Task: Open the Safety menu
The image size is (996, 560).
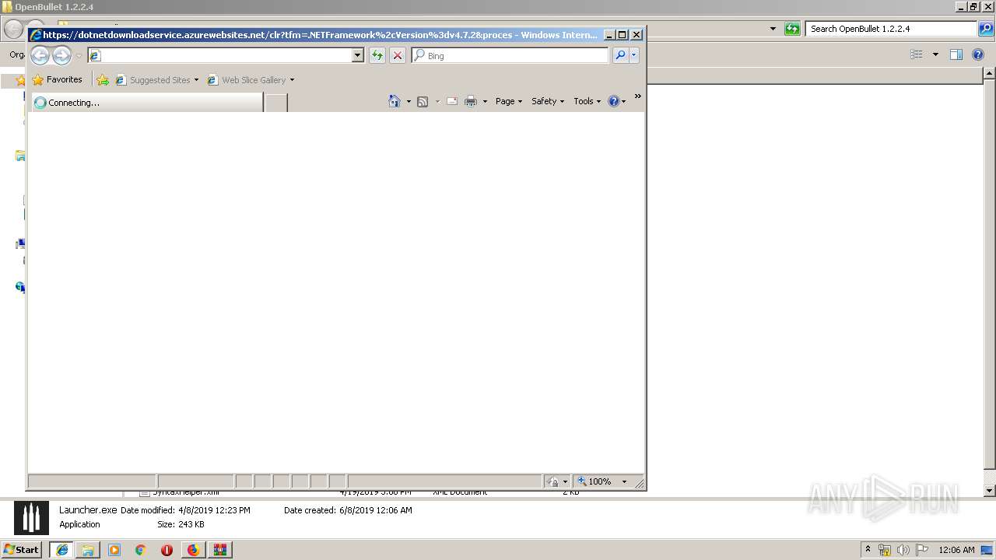Action: [548, 101]
